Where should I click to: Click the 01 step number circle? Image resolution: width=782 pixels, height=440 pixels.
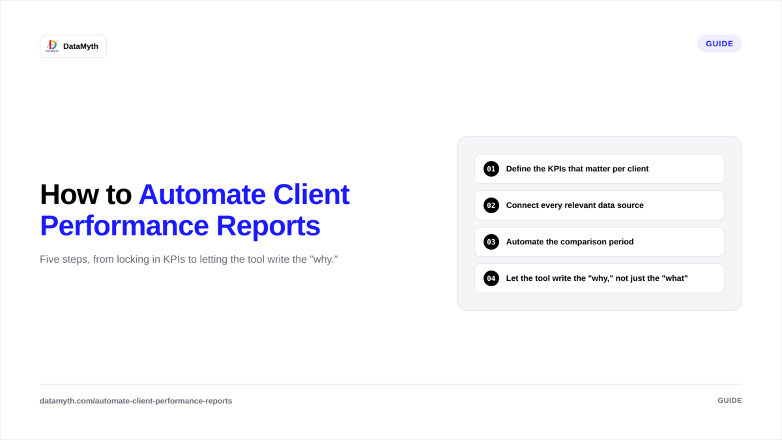point(491,169)
